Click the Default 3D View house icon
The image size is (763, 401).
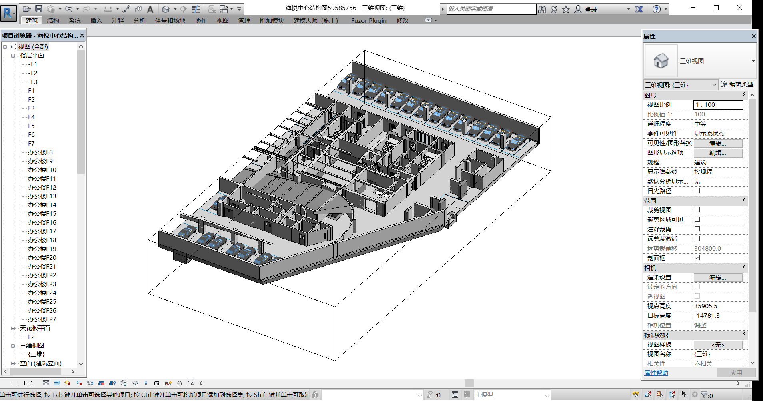[x=166, y=9]
